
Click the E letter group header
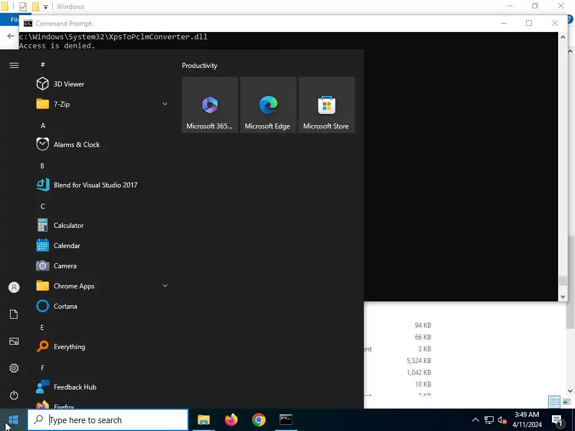point(42,327)
